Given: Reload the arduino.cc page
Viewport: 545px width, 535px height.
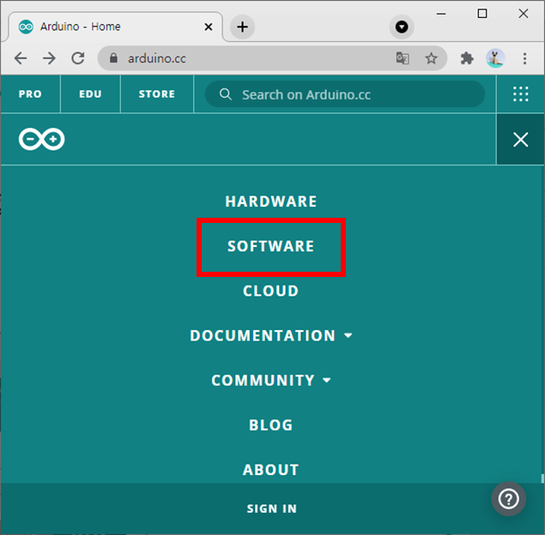Looking at the screenshot, I should (x=78, y=58).
